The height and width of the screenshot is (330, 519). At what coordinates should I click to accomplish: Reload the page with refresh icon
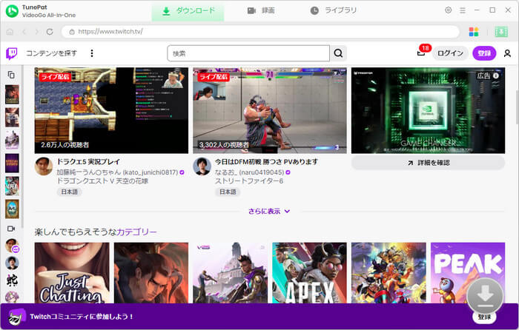point(50,32)
